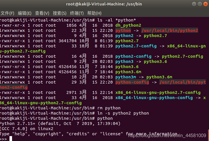This screenshot has width=209, height=141.
Task: Click the timestamp 22:14
Action: point(106,93)
